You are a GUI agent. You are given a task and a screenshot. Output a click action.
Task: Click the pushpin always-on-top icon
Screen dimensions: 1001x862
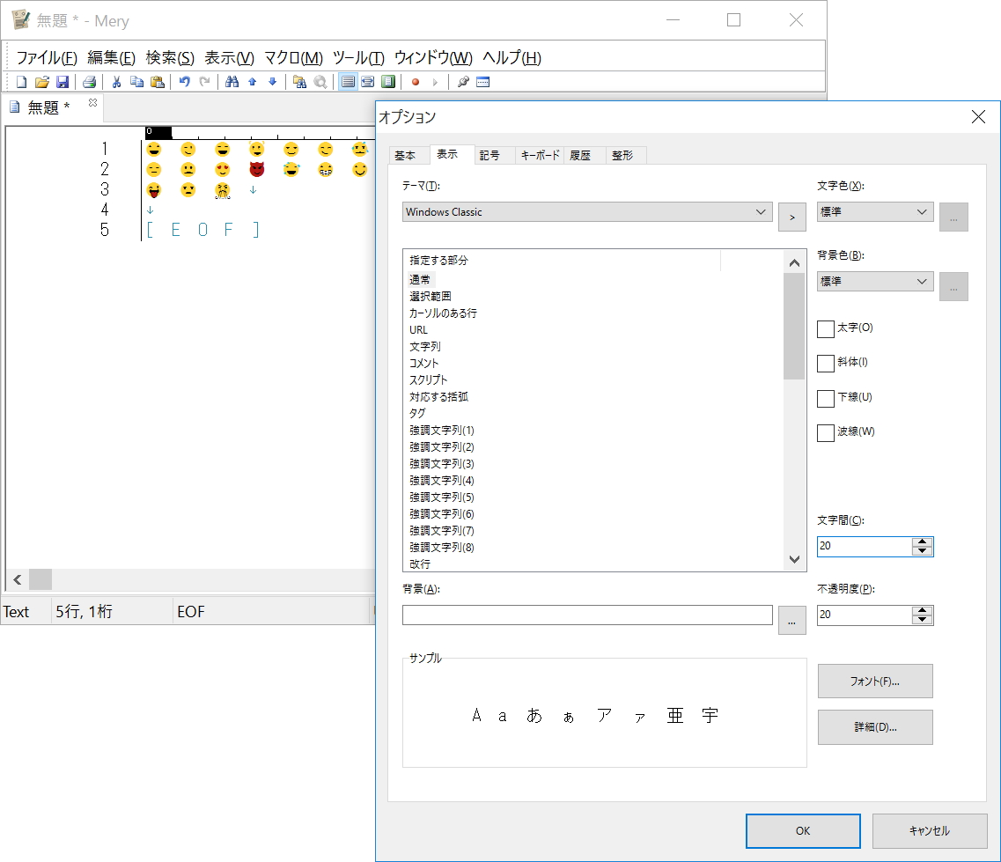coord(463,82)
